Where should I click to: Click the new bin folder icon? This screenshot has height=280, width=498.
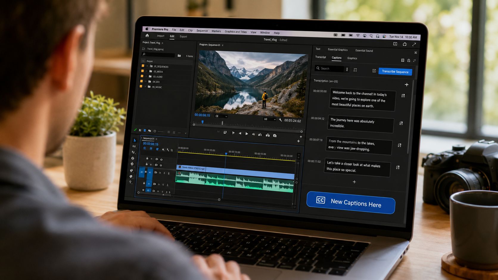[x=179, y=56]
